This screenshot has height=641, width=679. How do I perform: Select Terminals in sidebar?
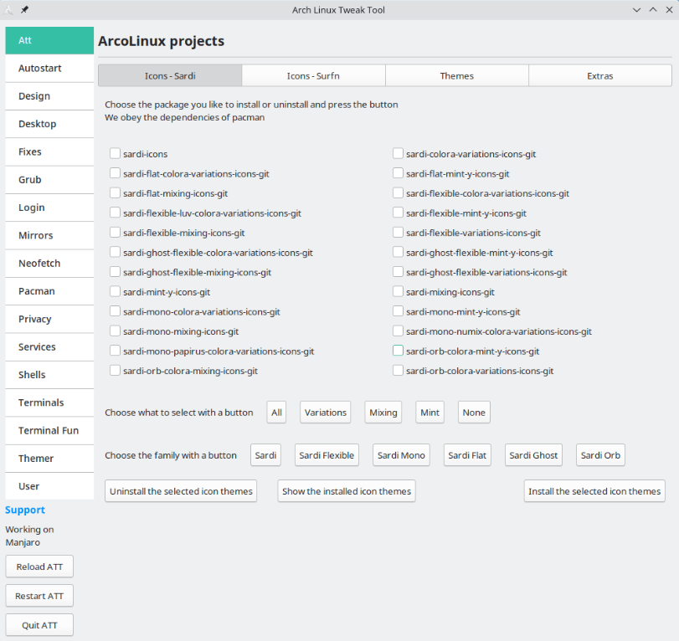click(49, 403)
